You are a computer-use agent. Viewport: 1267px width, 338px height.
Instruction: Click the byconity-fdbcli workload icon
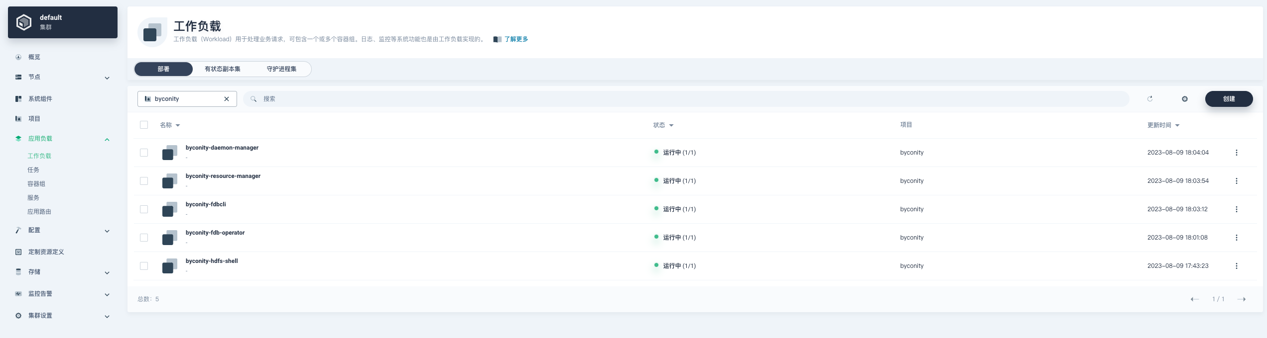pyautogui.click(x=170, y=209)
